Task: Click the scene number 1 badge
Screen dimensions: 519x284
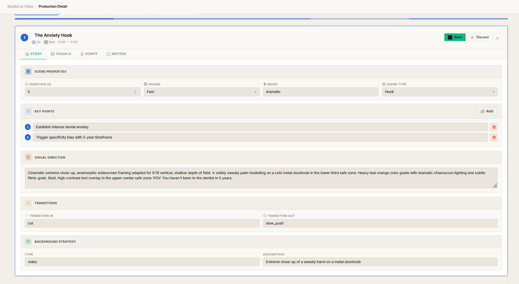Action: click(25, 37)
